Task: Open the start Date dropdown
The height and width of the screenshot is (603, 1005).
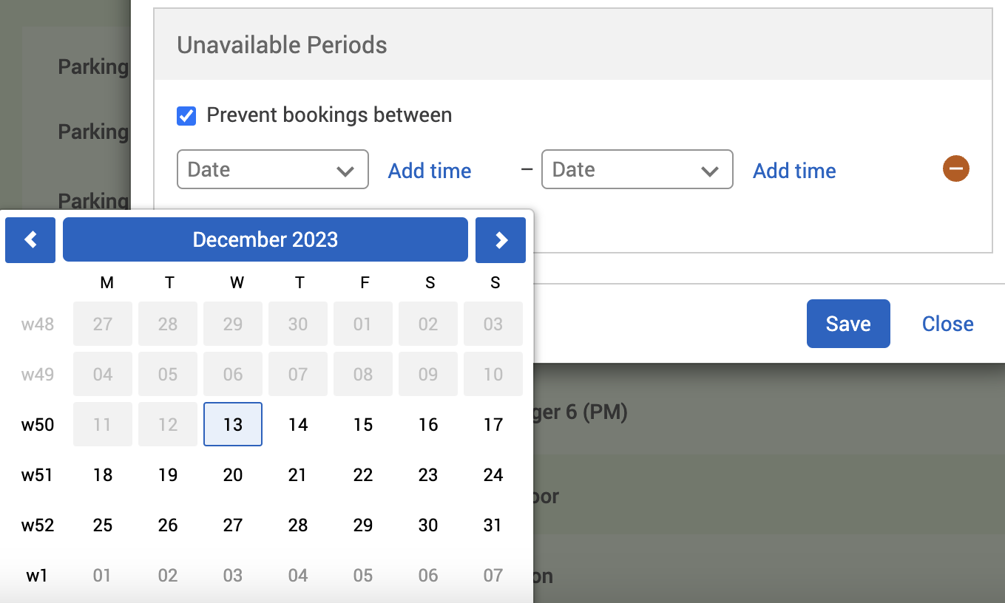Action: pos(272,170)
